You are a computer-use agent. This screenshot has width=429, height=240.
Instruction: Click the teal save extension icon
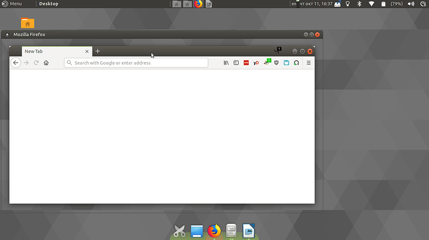(287, 63)
